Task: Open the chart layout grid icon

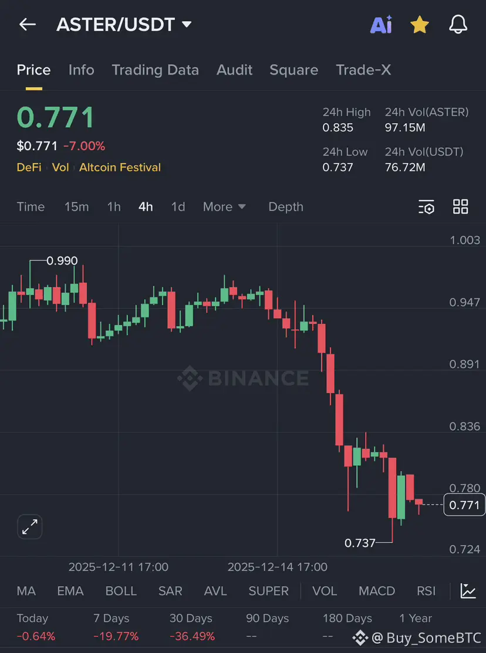Action: click(461, 207)
